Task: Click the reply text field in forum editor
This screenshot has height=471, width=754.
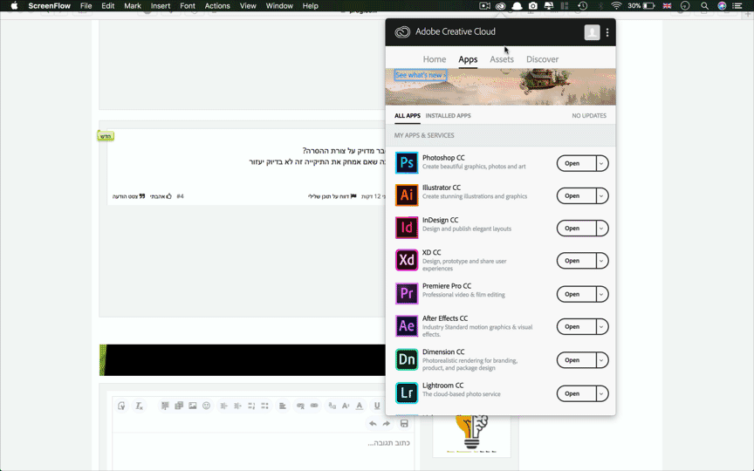Action: click(263, 451)
